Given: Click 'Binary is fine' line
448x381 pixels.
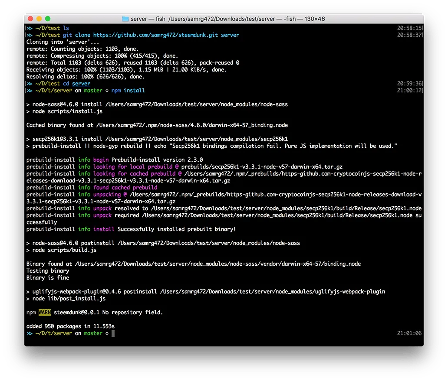Looking at the screenshot, I should pyautogui.click(x=48, y=277).
